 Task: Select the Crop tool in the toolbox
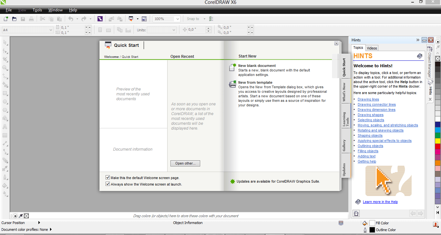tap(5, 59)
